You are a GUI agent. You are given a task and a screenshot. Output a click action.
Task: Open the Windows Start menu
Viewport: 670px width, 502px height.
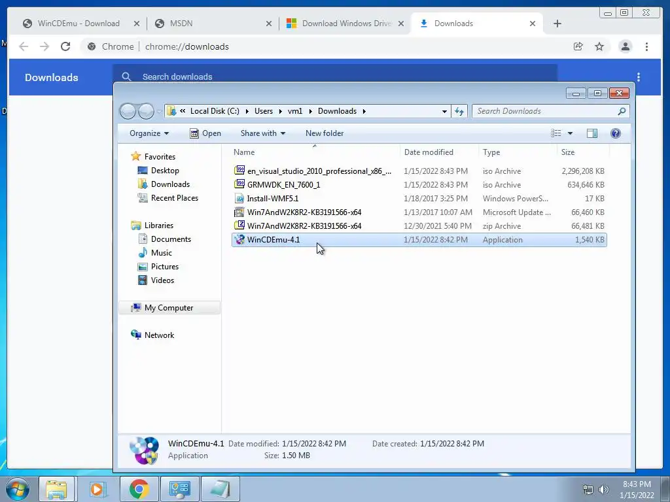(x=18, y=489)
